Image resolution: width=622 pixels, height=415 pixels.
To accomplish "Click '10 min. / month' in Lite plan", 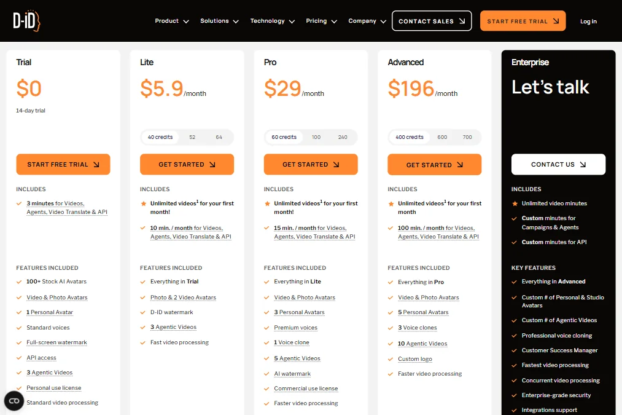I will [171, 228].
